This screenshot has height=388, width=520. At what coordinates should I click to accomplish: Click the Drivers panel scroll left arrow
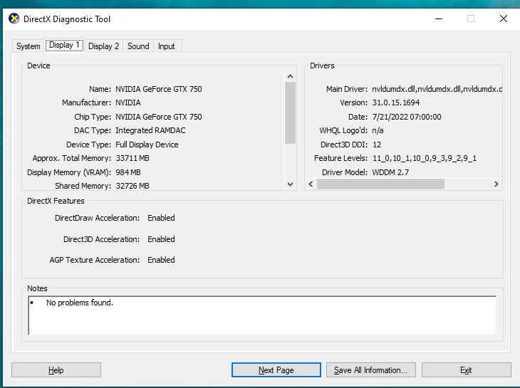point(311,184)
